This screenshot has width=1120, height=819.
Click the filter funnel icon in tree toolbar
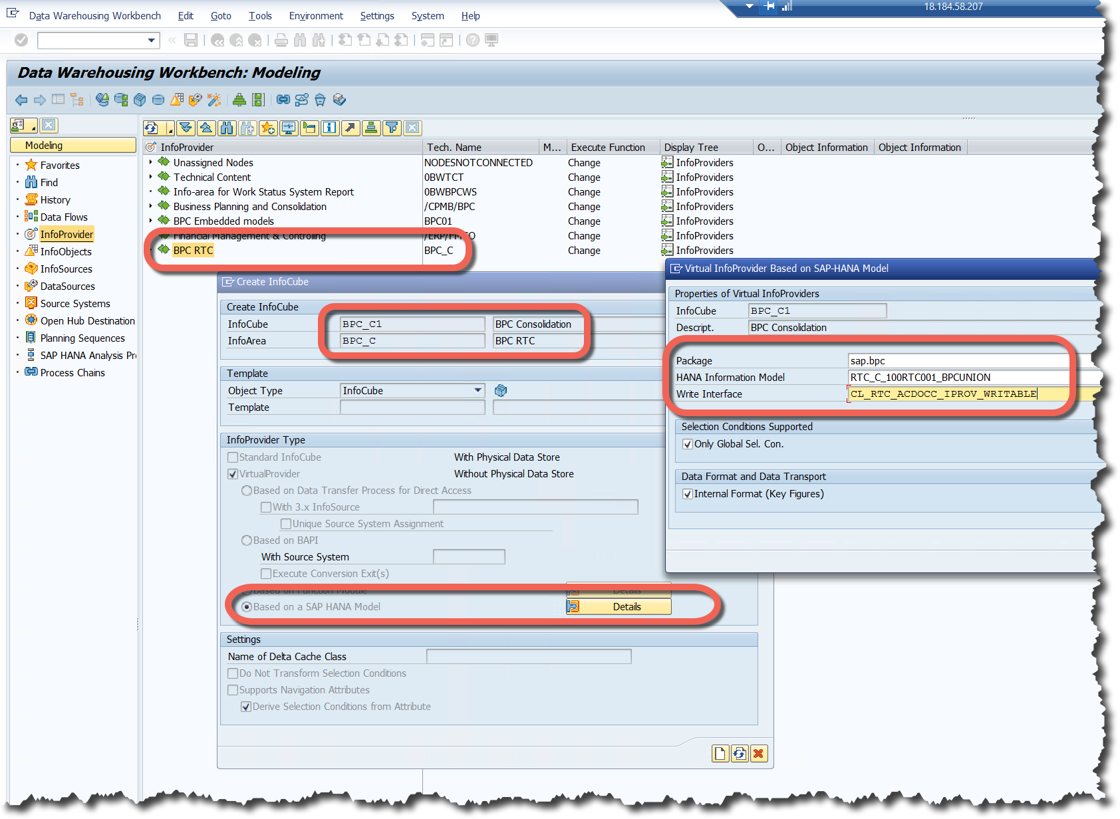392,128
